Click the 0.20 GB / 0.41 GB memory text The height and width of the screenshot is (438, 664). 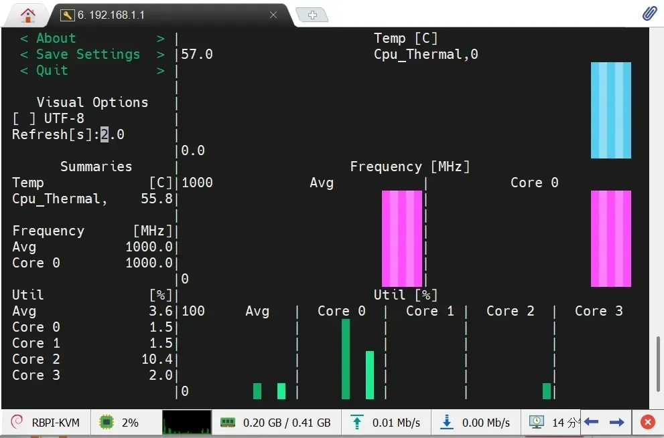[287, 423]
